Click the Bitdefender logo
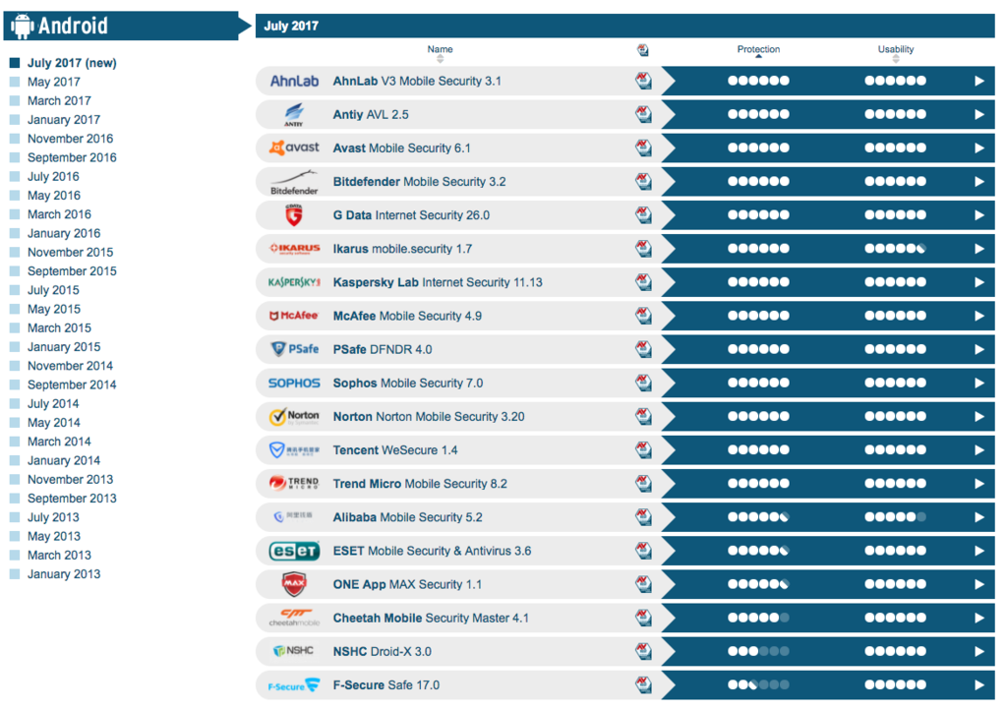1007x710 pixels. coord(294,182)
